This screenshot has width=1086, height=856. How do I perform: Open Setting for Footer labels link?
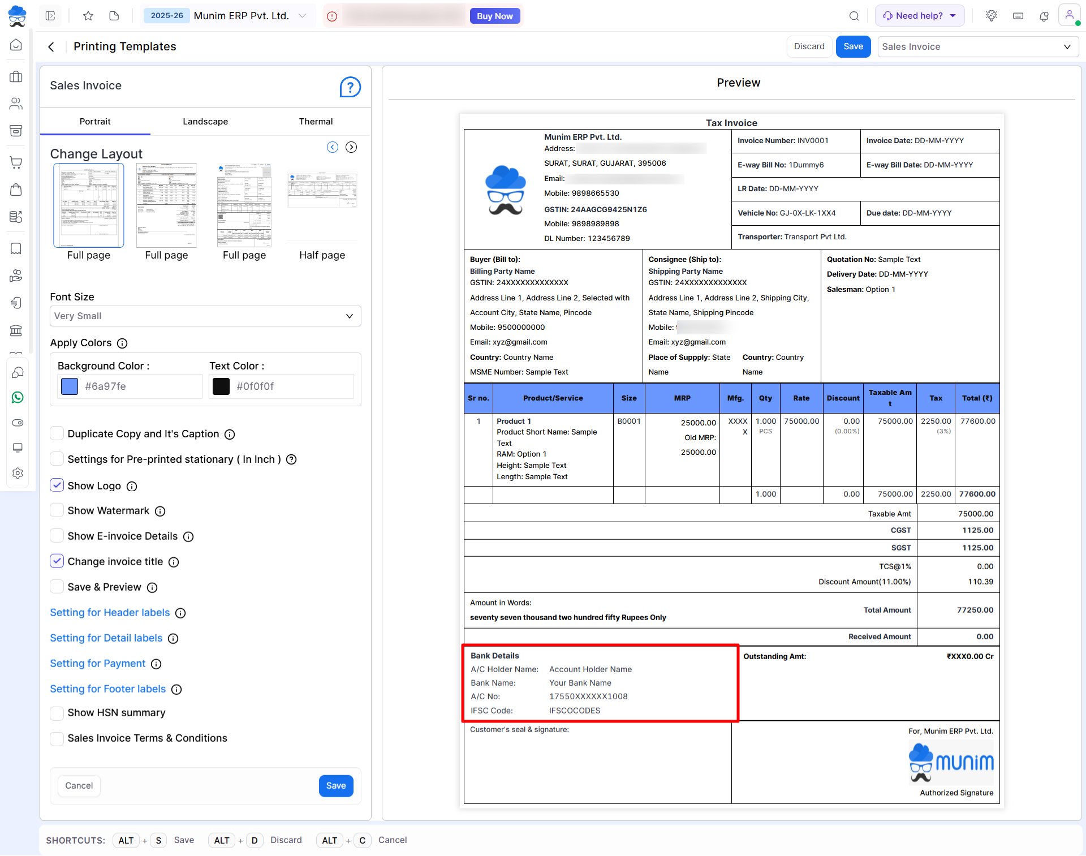click(107, 689)
